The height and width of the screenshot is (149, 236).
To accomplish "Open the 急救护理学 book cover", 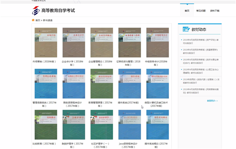I will pos(74,125).
